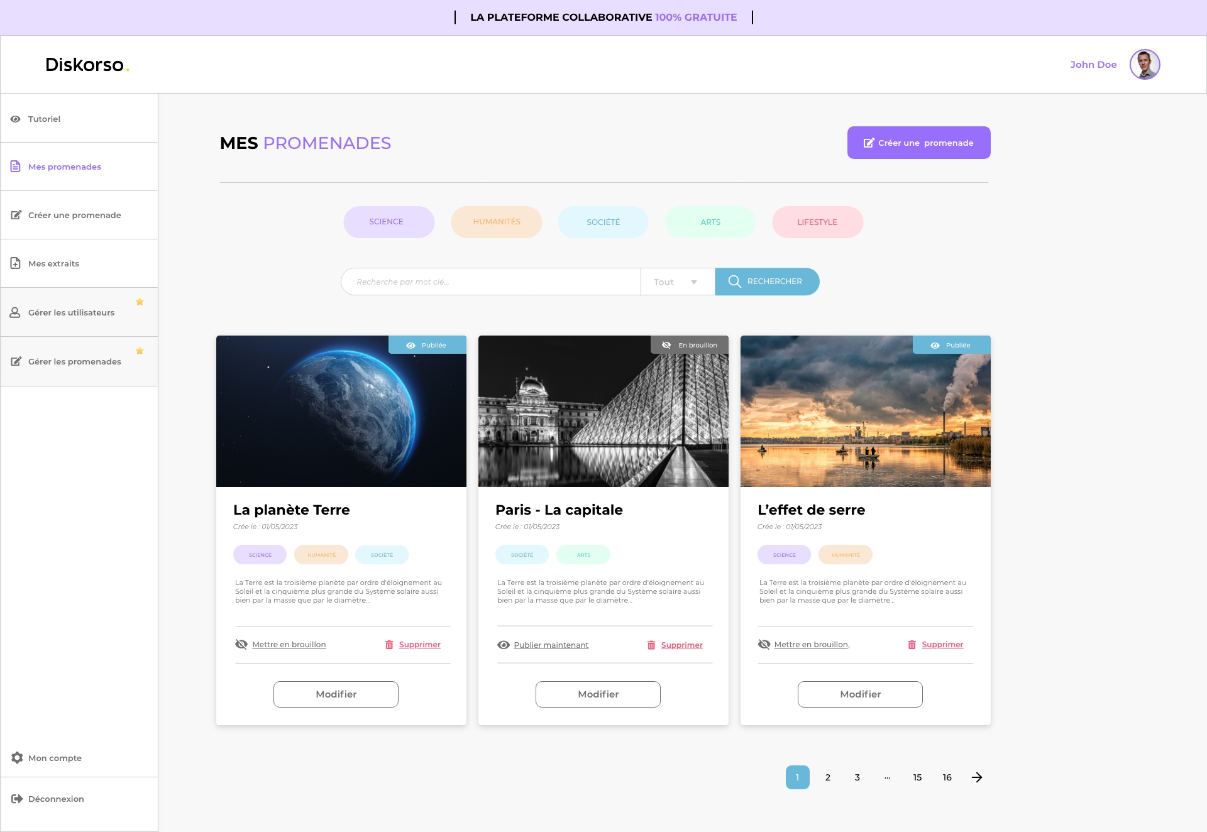This screenshot has height=832, width=1207.
Task: Click the purple Créer une promenade button
Action: 919,143
